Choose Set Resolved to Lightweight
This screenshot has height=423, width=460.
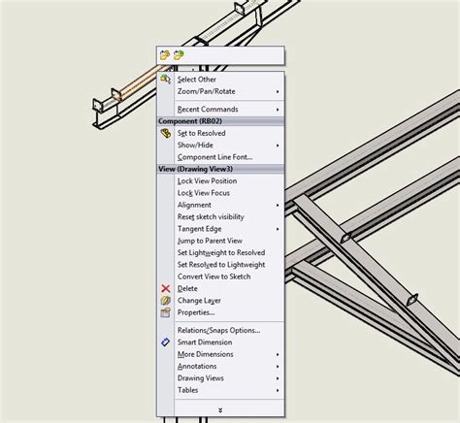click(x=220, y=265)
